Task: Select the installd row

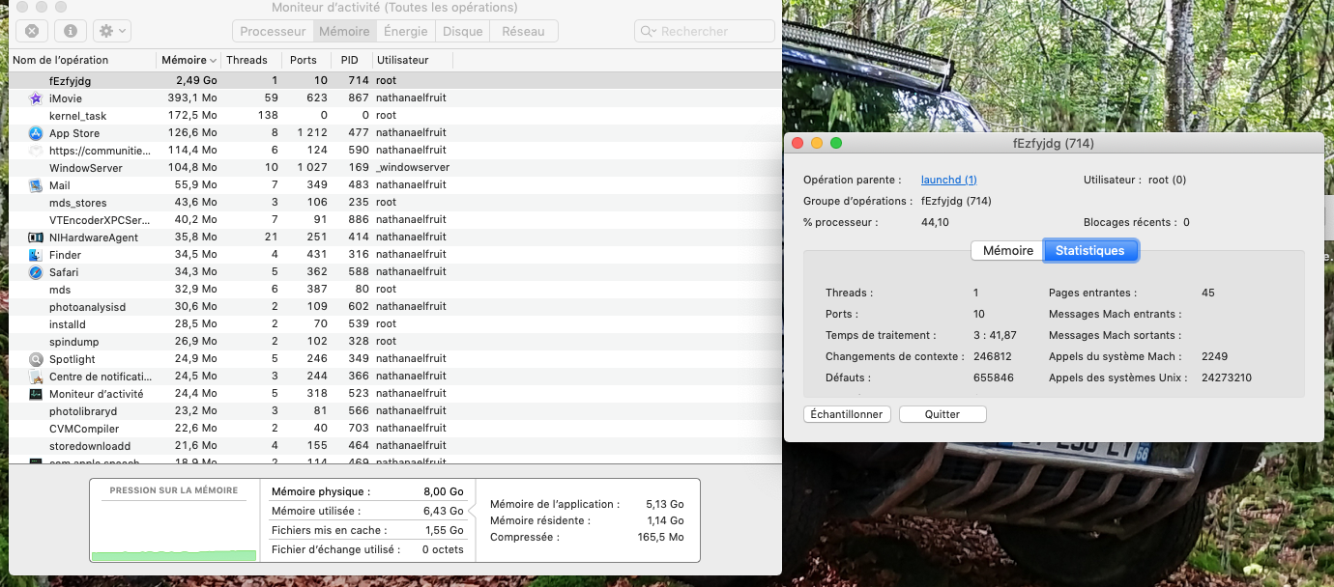Action: 394,324
